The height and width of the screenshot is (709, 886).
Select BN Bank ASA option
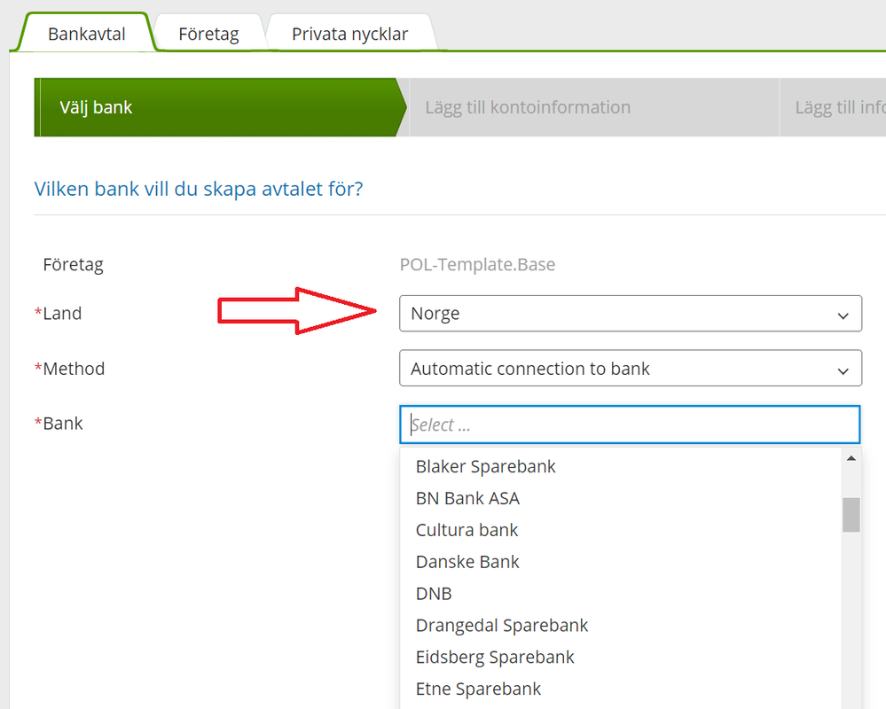[467, 498]
